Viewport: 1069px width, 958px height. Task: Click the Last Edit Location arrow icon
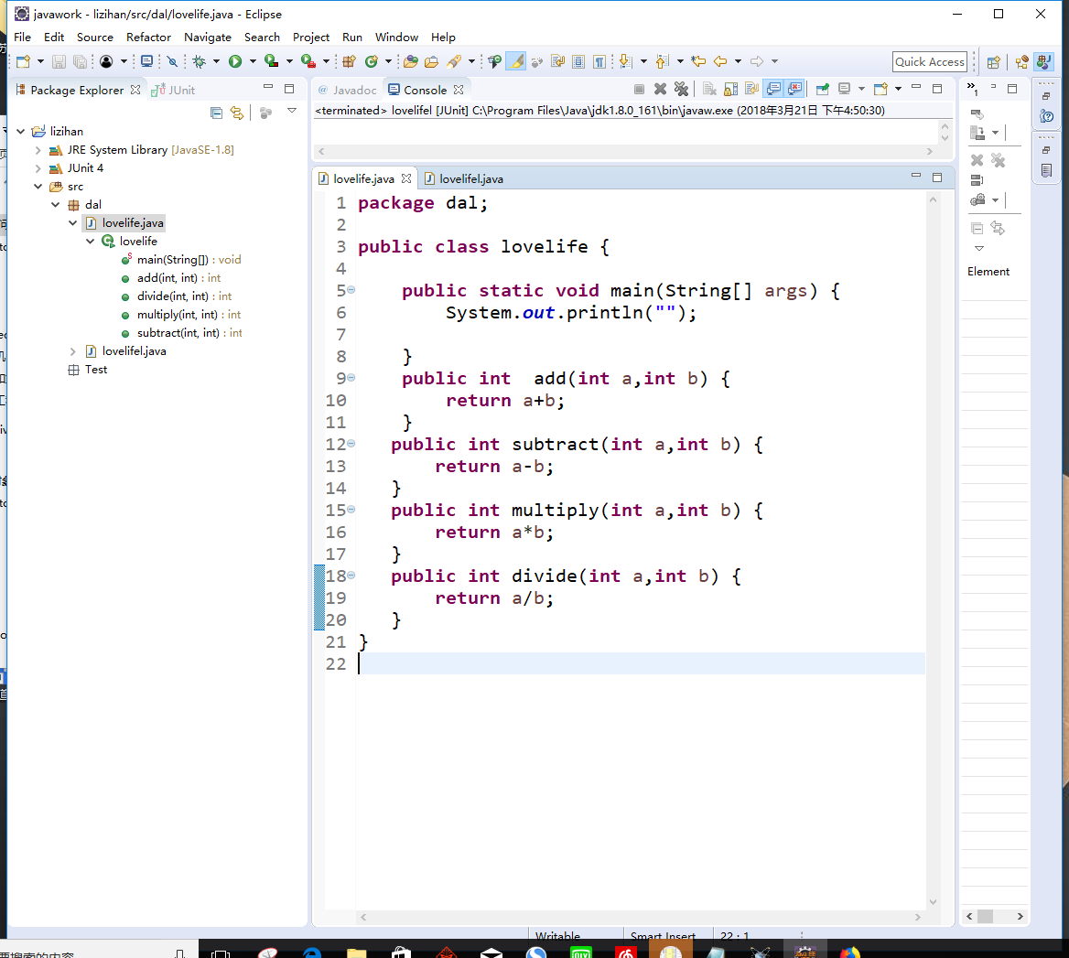[x=698, y=61]
